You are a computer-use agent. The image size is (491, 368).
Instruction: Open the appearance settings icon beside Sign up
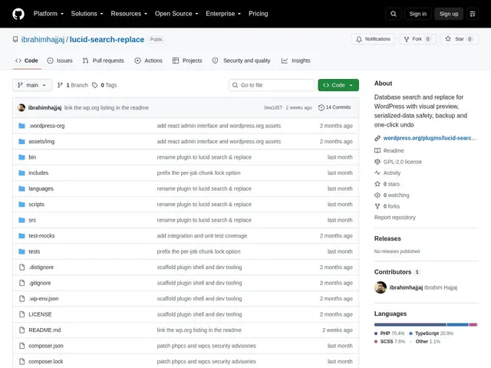(473, 14)
